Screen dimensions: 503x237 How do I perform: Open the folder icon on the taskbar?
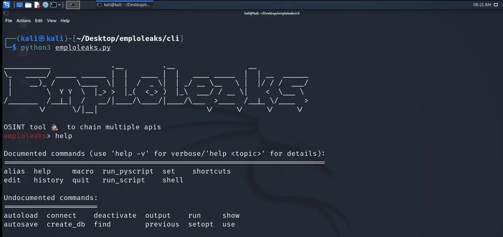click(28, 5)
